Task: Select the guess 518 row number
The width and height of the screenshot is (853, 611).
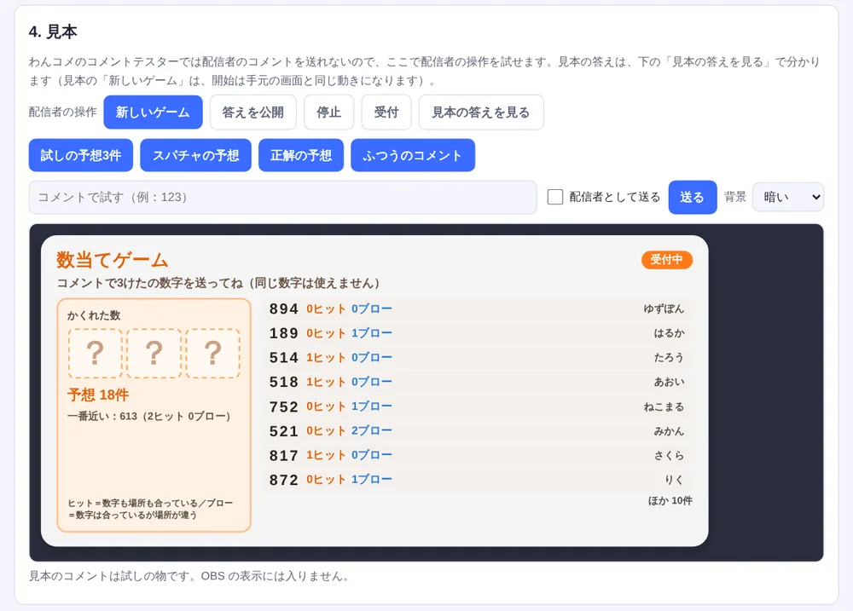Action: 283,382
